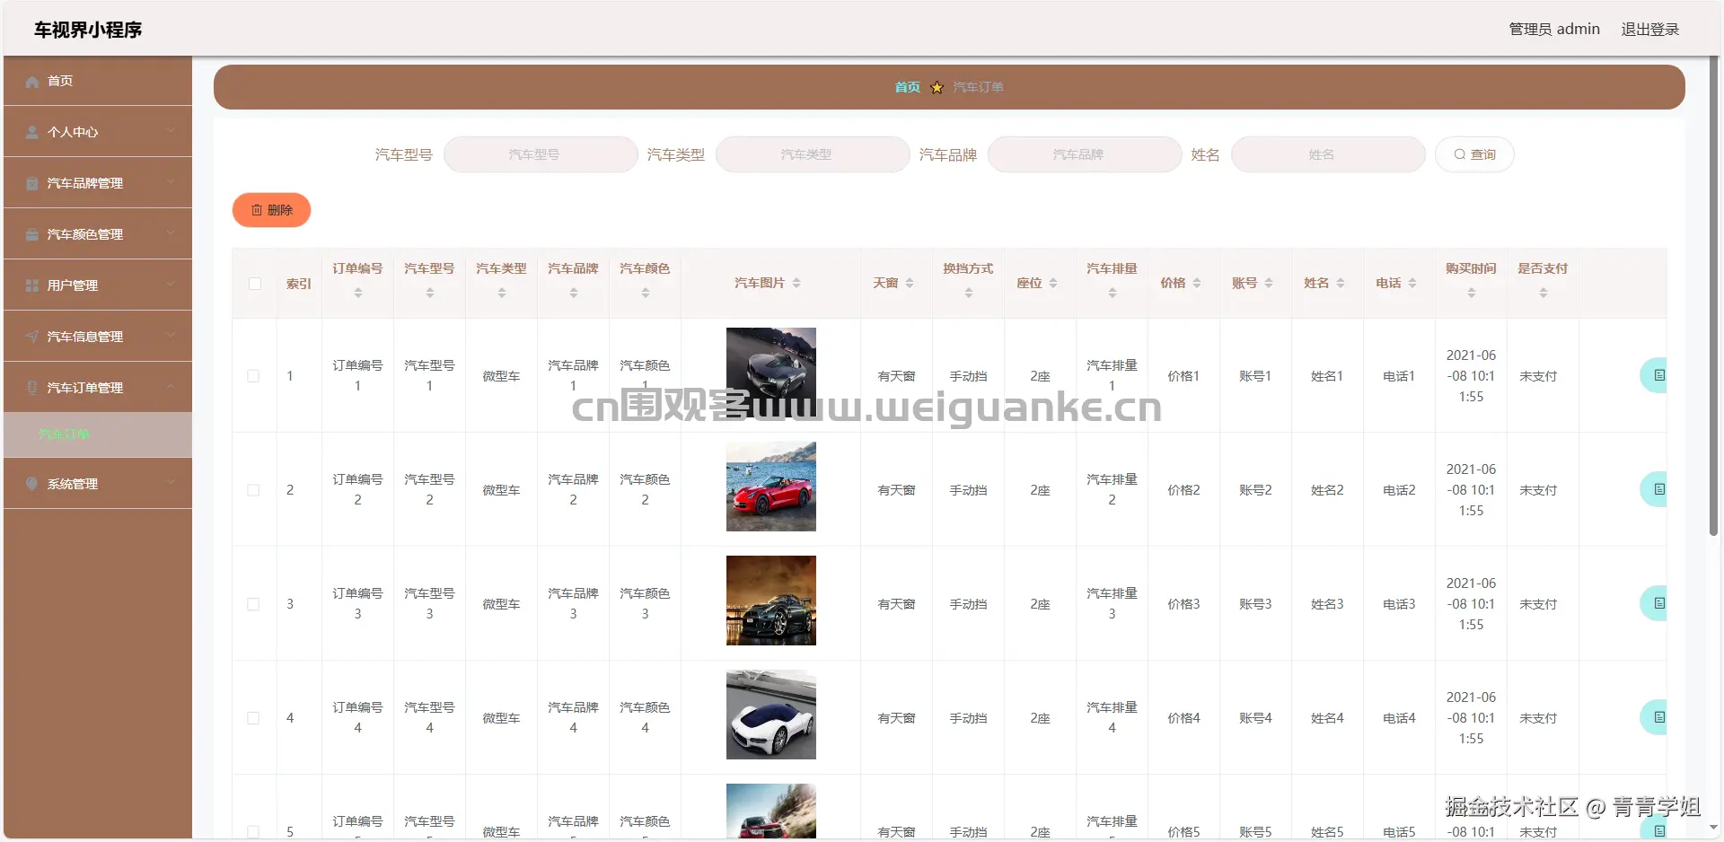The image size is (1724, 842).
Task: Click the 退出登录 link
Action: click(1649, 30)
